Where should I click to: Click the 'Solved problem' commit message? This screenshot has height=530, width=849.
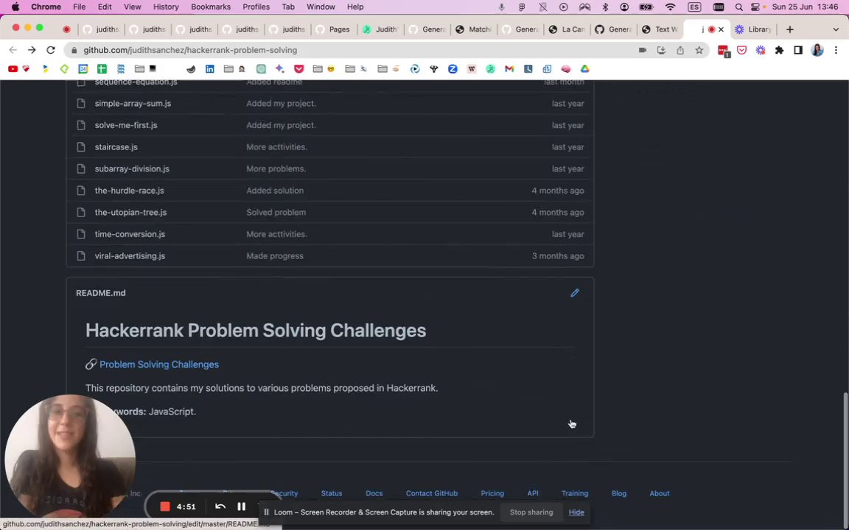(276, 212)
